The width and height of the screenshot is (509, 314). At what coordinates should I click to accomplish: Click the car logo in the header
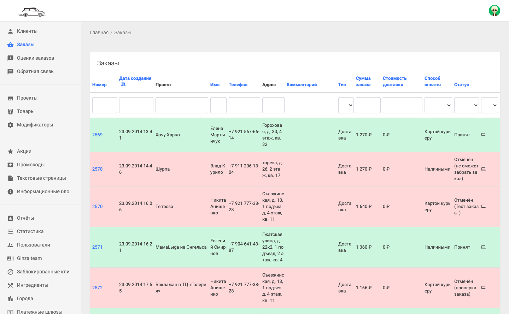pos(32,12)
